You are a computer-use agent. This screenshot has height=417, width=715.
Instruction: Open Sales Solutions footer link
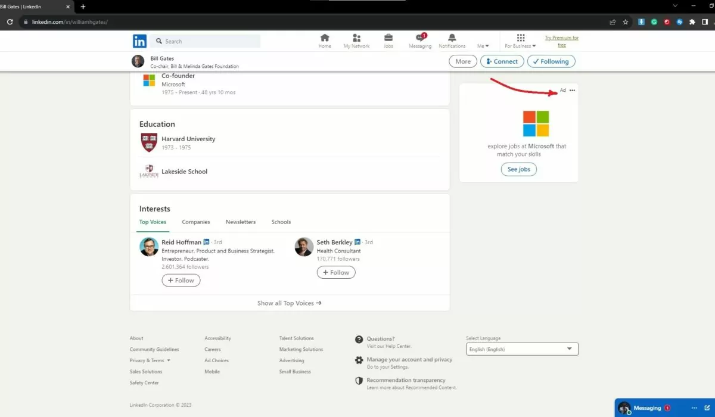coord(146,372)
